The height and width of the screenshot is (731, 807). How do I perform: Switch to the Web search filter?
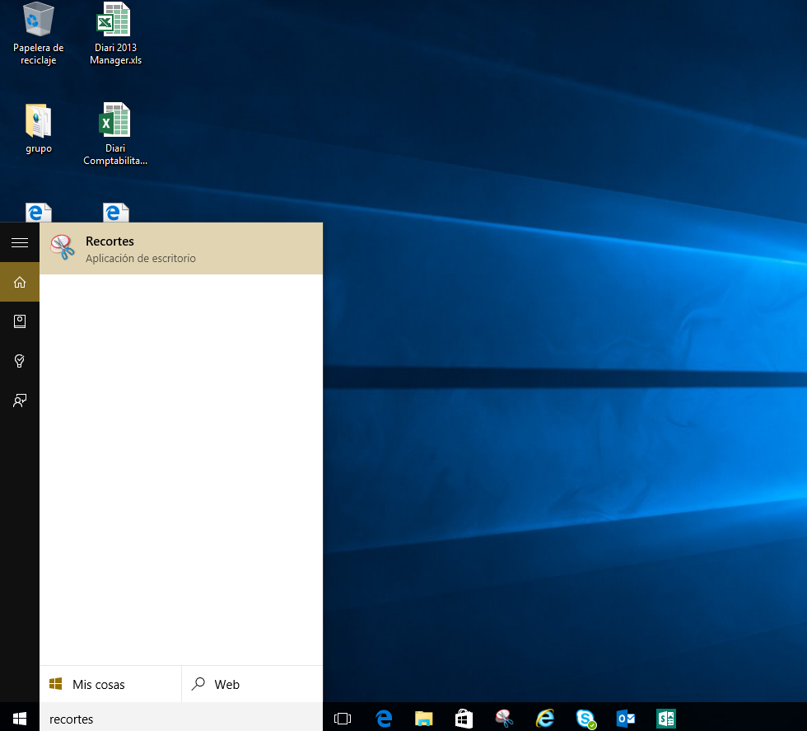click(x=251, y=684)
